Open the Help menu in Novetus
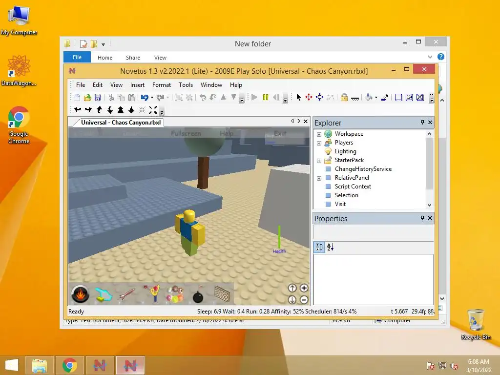This screenshot has height=375, width=500. click(236, 85)
